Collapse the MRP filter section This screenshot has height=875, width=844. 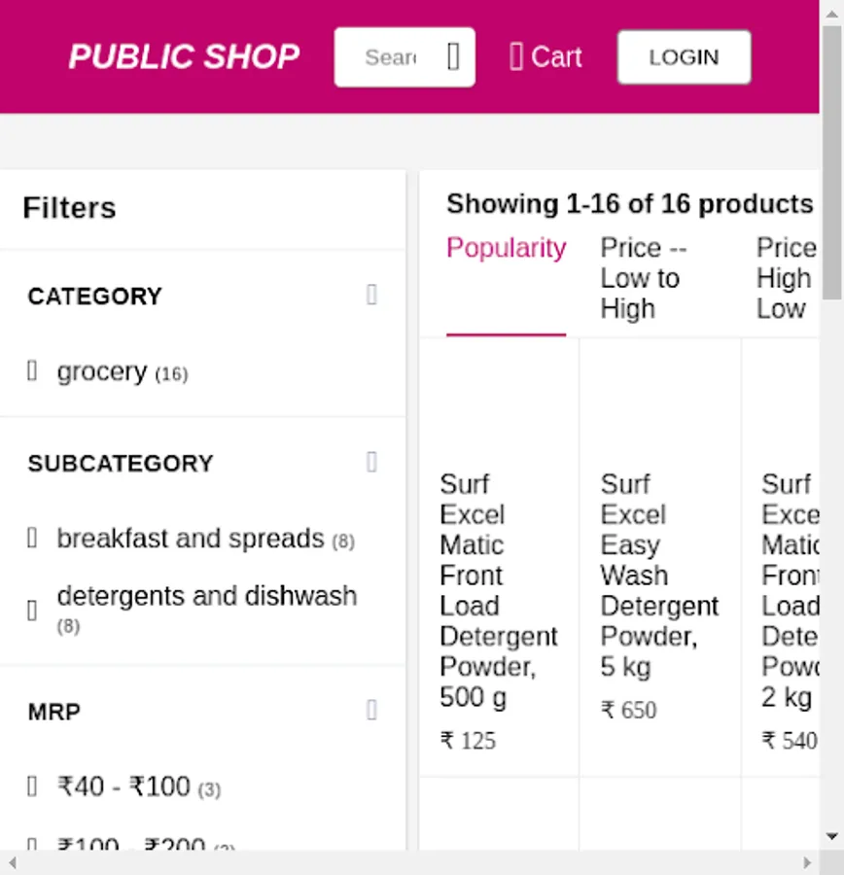click(x=371, y=711)
